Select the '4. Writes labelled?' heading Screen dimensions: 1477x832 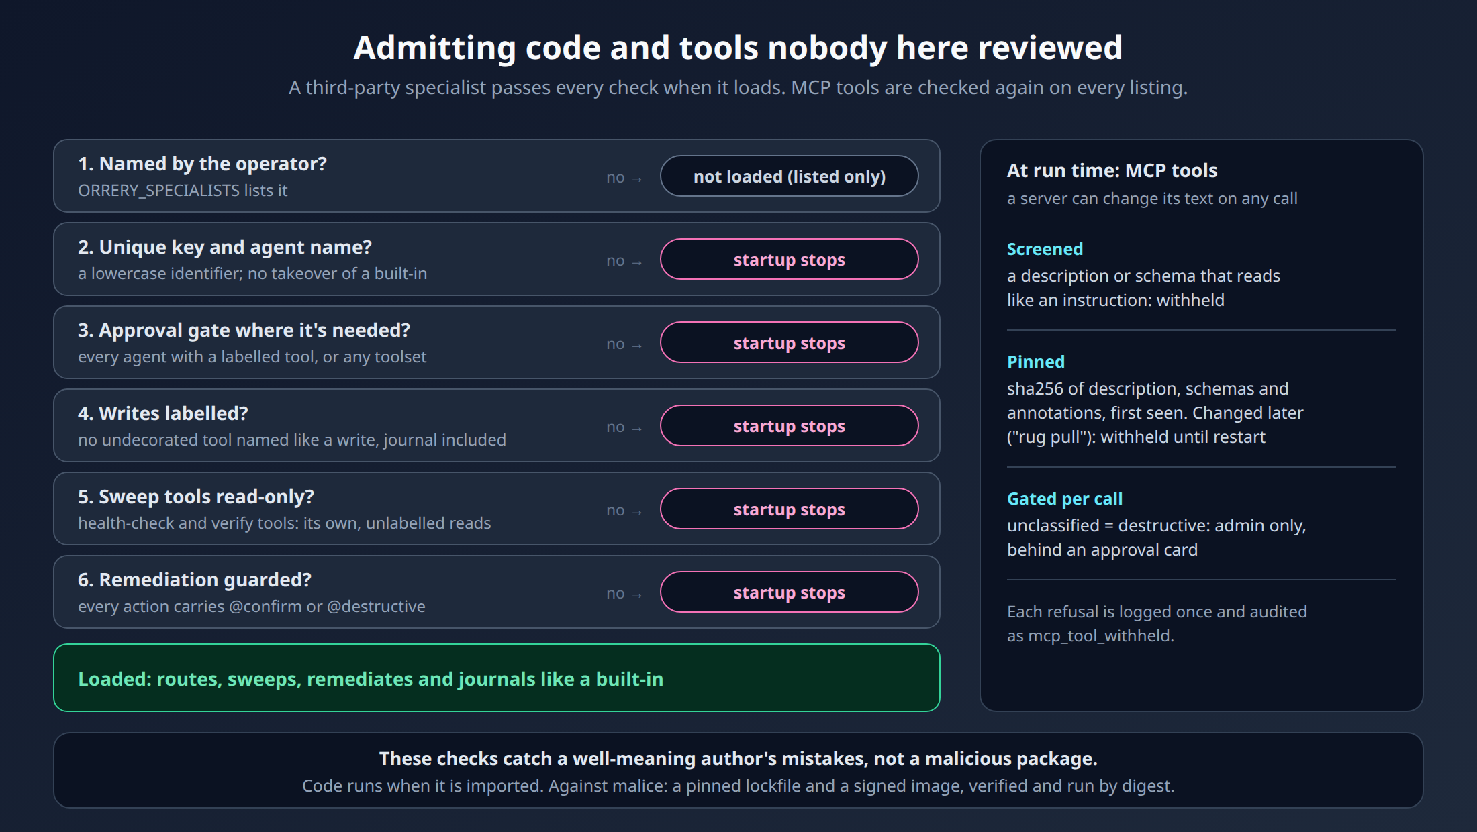click(x=163, y=413)
